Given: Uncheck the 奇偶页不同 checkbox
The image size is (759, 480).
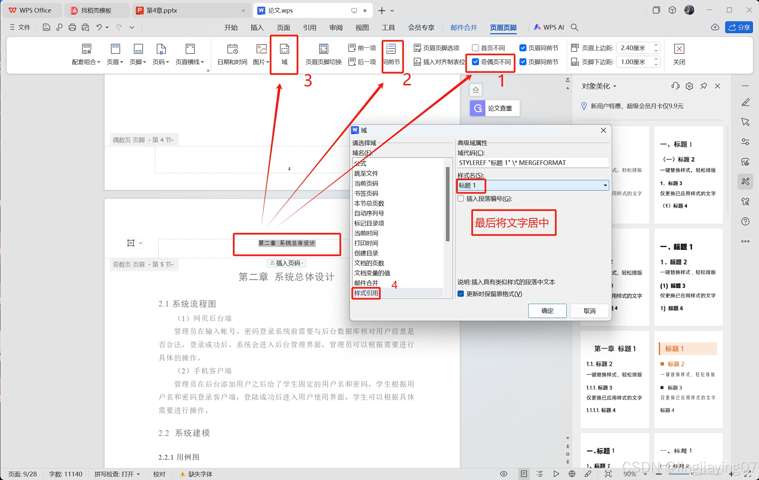Looking at the screenshot, I should pos(475,62).
